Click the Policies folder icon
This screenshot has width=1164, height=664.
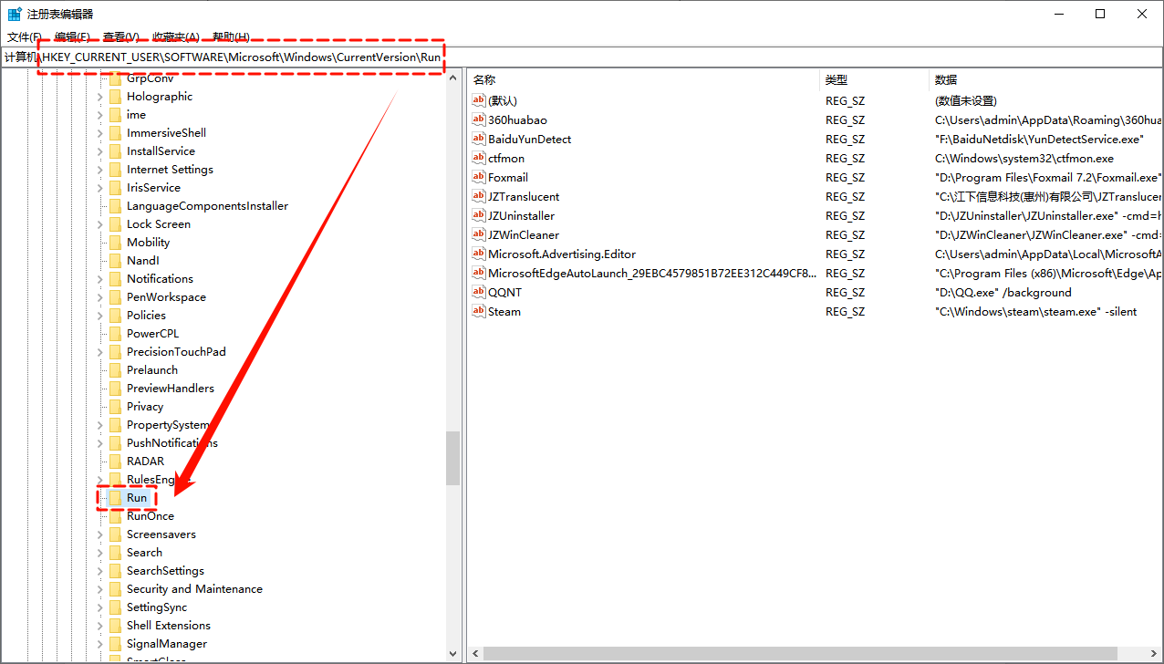tap(115, 316)
